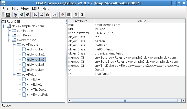The height and width of the screenshot is (109, 187).
Task: Cut entry using the scissors icon
Action: [41, 15]
